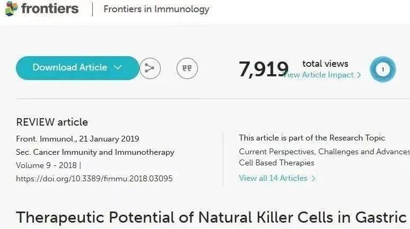Click arrow beside View all 14 Articles
410x229 pixels.
click(313, 178)
